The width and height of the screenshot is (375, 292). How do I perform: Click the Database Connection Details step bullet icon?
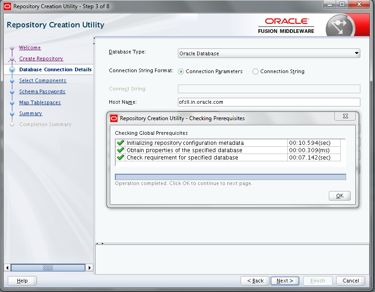(x=12, y=69)
